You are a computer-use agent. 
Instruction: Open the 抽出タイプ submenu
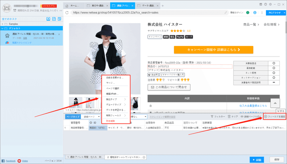[x=116, y=99]
